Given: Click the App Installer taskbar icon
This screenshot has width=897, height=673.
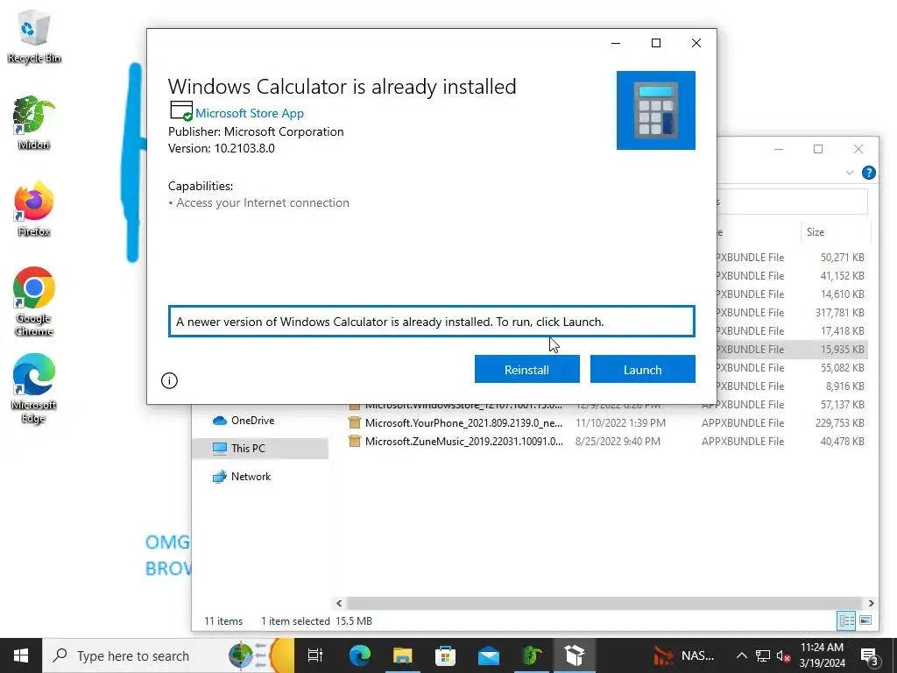Looking at the screenshot, I should pos(575,655).
